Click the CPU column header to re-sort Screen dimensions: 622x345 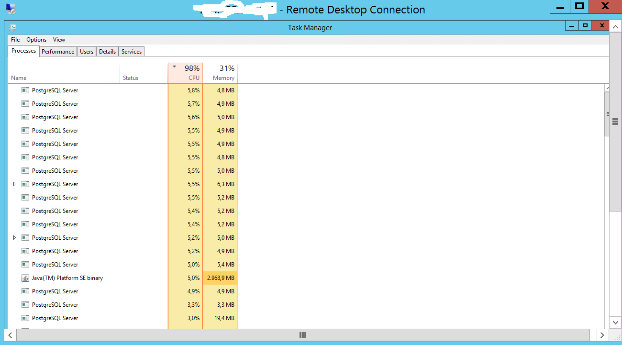(x=186, y=74)
